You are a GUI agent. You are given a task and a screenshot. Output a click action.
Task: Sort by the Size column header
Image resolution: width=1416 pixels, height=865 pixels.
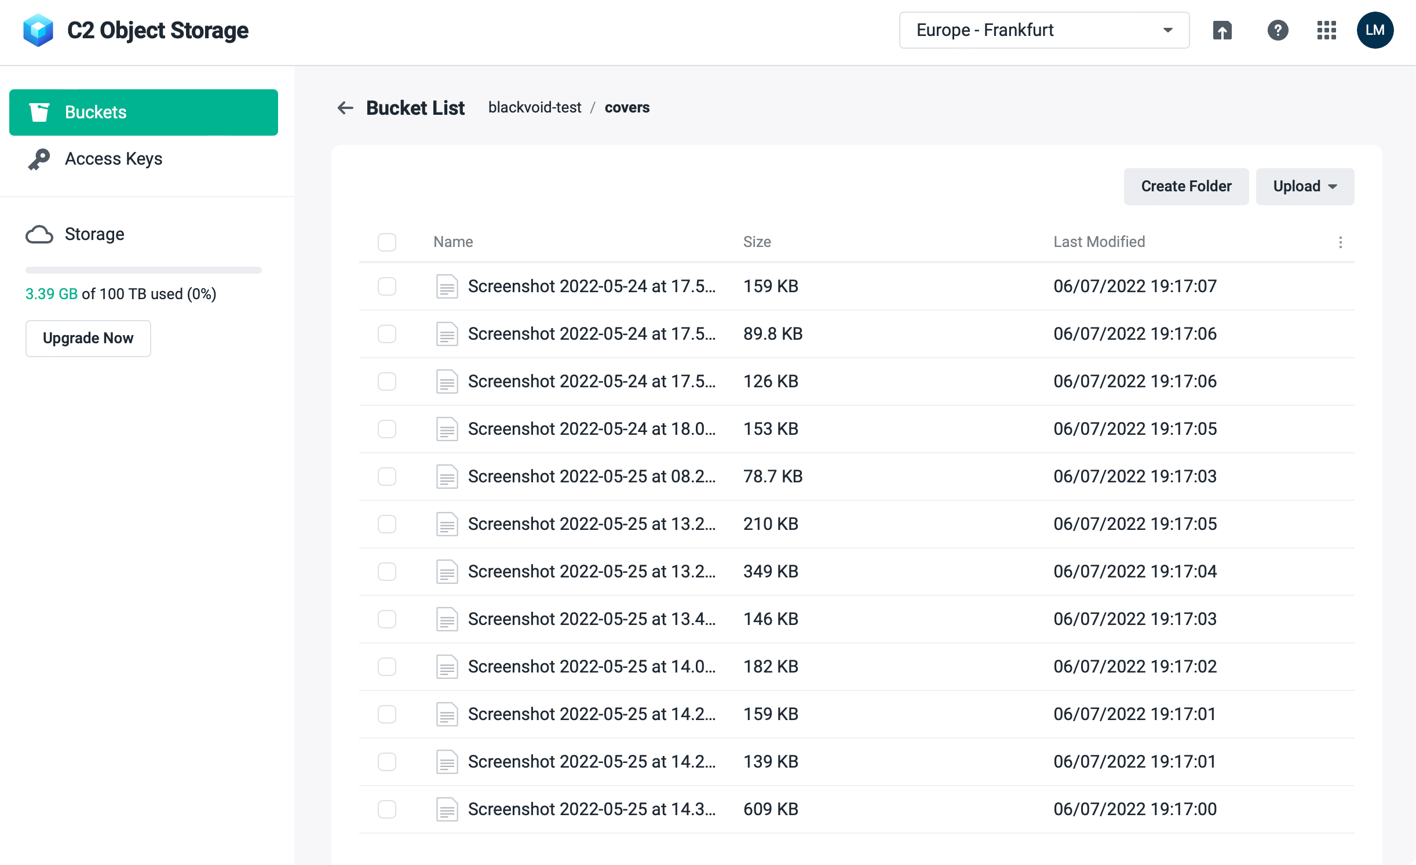(x=757, y=242)
